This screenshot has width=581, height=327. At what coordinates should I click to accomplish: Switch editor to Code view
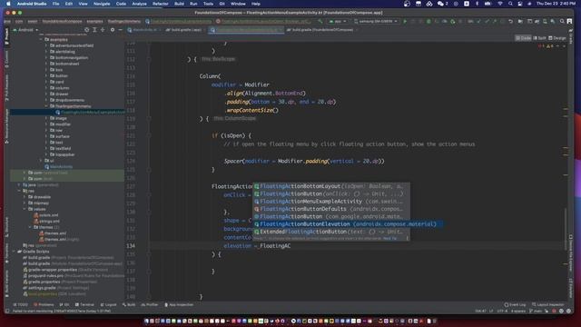point(523,38)
